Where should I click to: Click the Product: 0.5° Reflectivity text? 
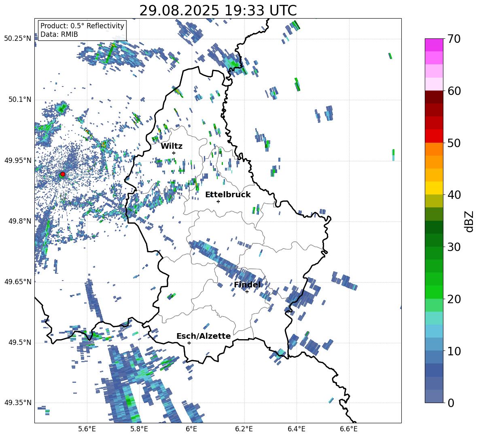[x=82, y=25]
